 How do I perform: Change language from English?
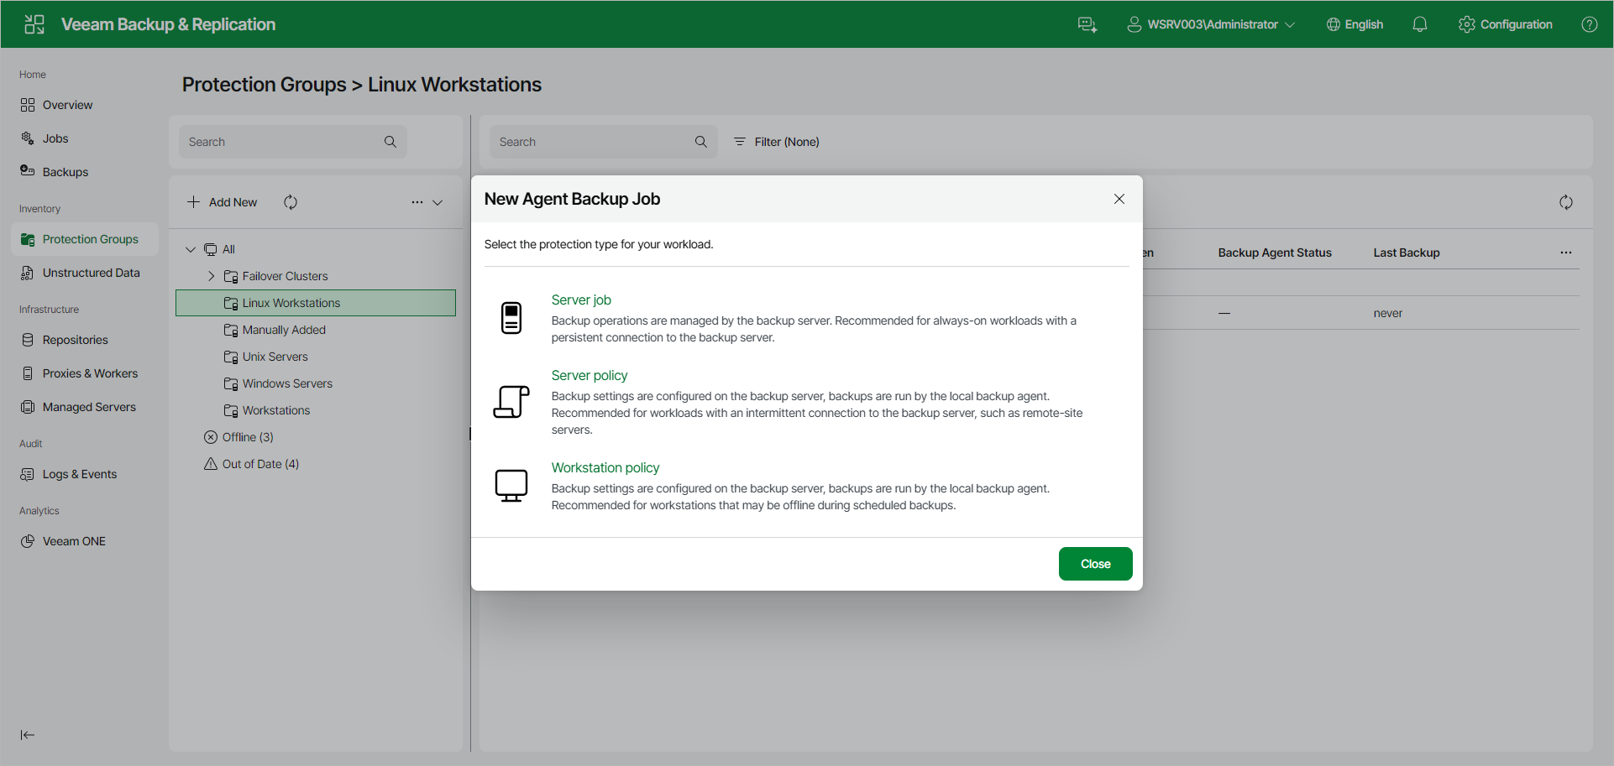pyautogui.click(x=1355, y=24)
